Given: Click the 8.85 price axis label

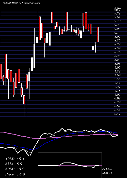Looking at the screenshot, I should pyautogui.click(x=117, y=40).
